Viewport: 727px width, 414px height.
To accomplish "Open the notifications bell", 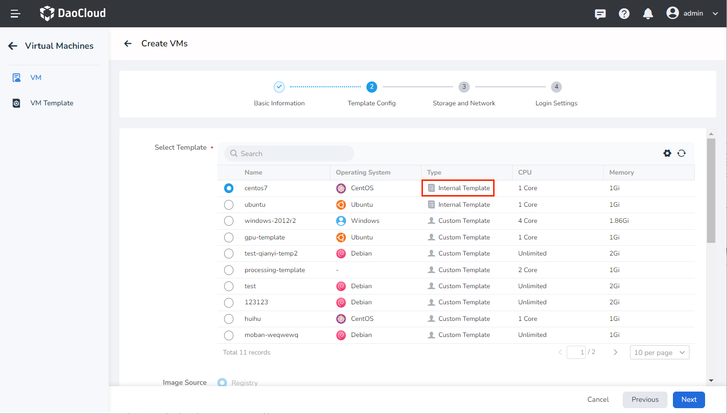I will (648, 14).
